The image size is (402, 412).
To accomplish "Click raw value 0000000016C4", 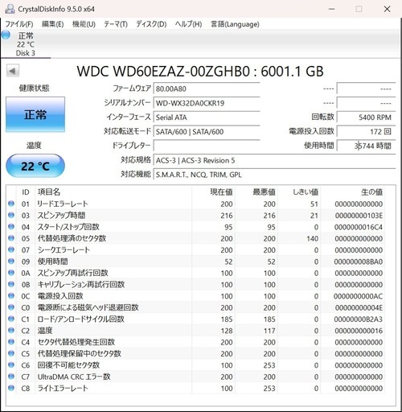I will point(359,227).
